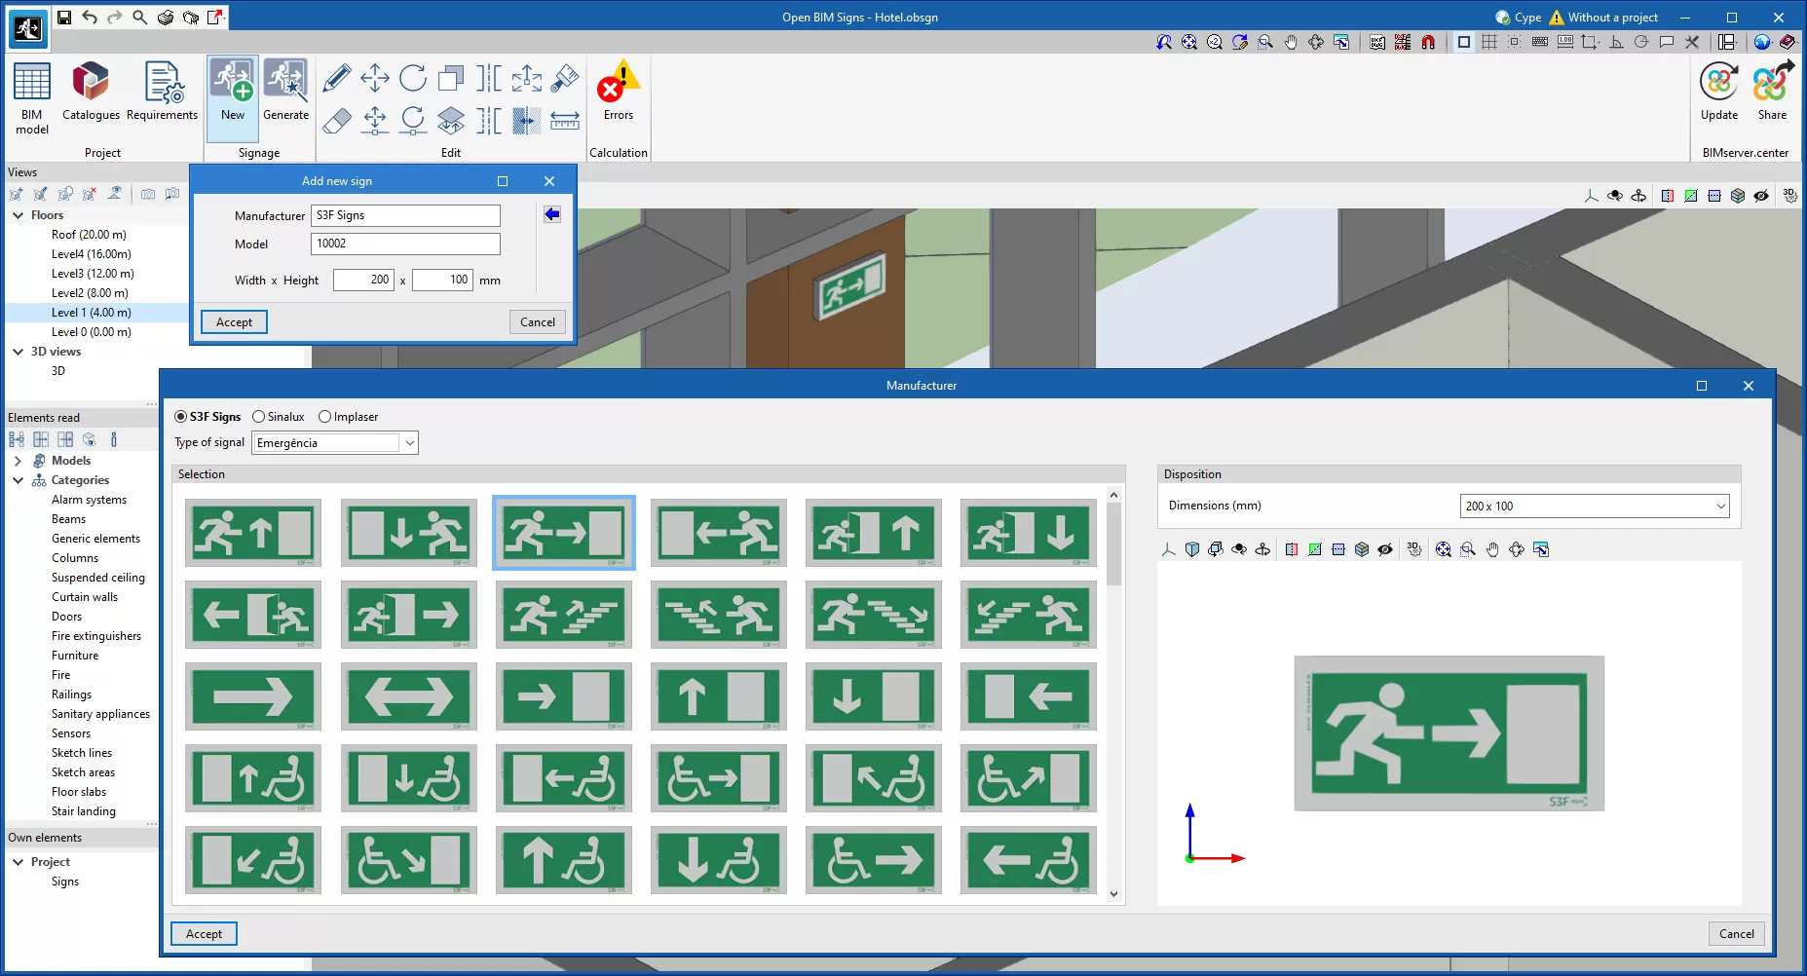Click the Selection list scrollbar thumb
This screenshot has width=1807, height=976.
[1114, 543]
